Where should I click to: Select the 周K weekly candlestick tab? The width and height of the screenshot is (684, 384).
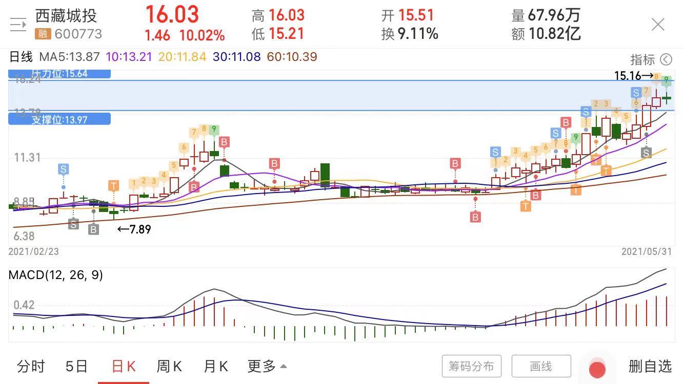[x=169, y=367]
